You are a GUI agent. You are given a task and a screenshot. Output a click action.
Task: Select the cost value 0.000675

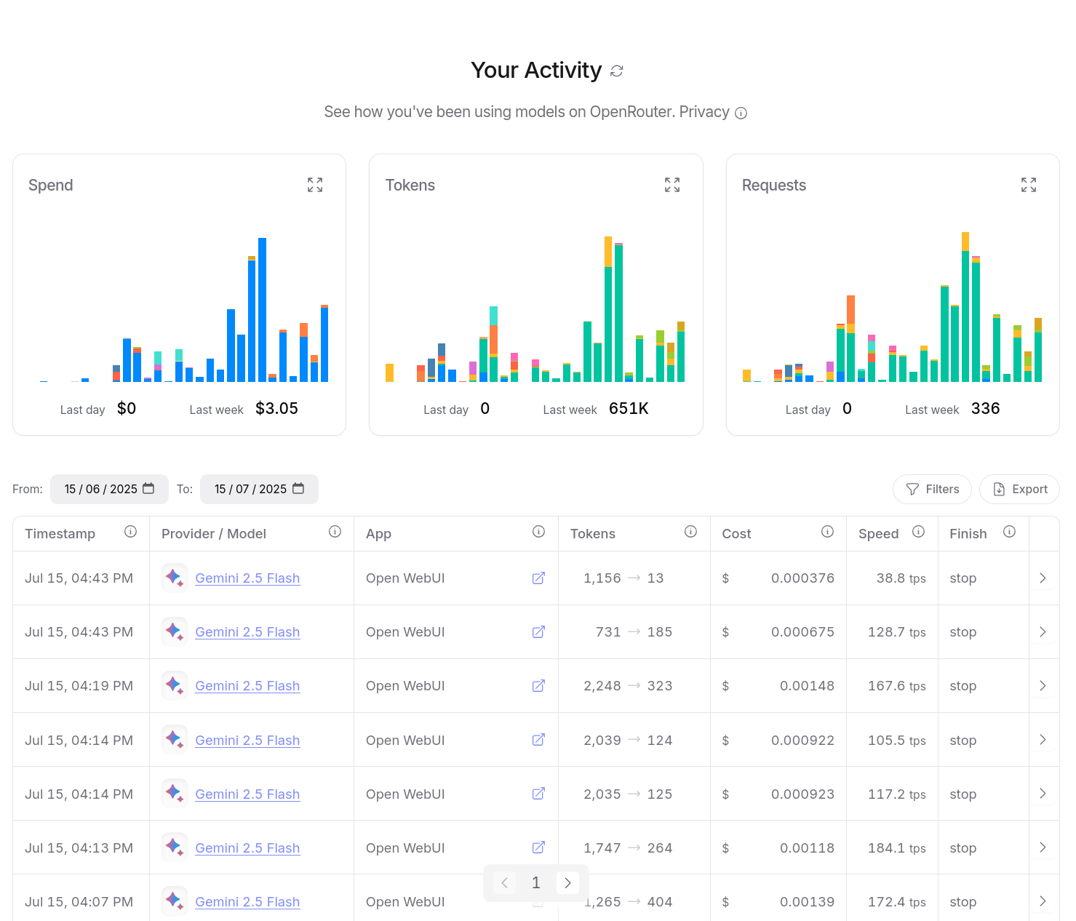pyautogui.click(x=802, y=631)
